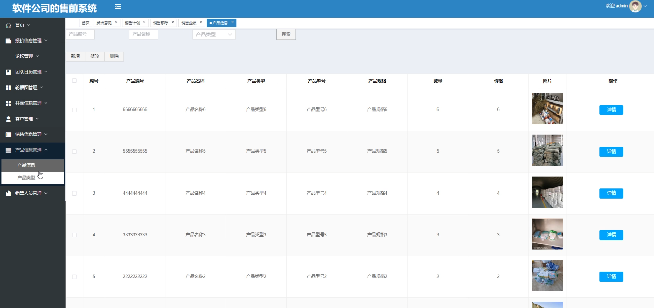Select the 客户管理 sidebar icon
Screen dimensions: 654x308
pos(8,119)
